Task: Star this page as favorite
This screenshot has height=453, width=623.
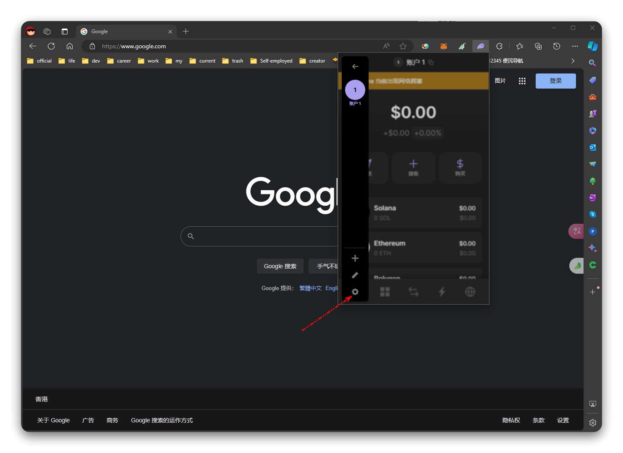Action: tap(403, 46)
